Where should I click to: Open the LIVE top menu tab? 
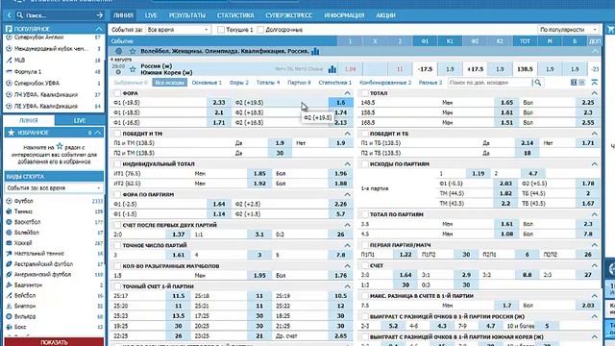tap(151, 15)
